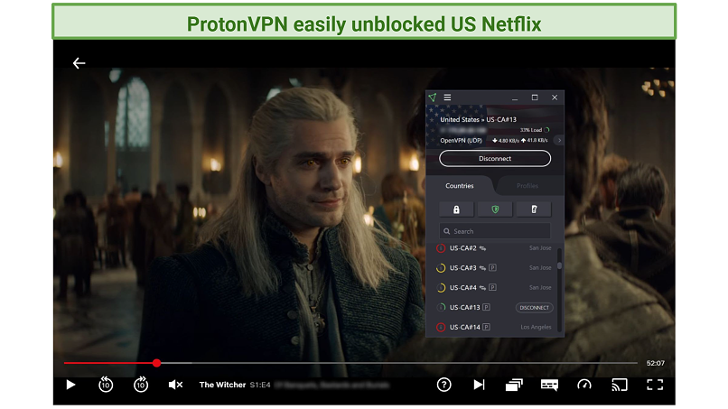Click the ProtonVPN logo icon
The height and width of the screenshot is (409, 728).
433,98
